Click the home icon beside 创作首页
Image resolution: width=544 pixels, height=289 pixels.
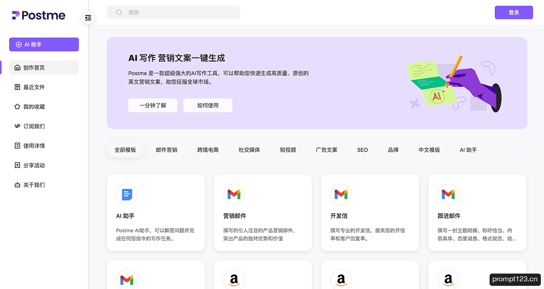[x=18, y=68]
